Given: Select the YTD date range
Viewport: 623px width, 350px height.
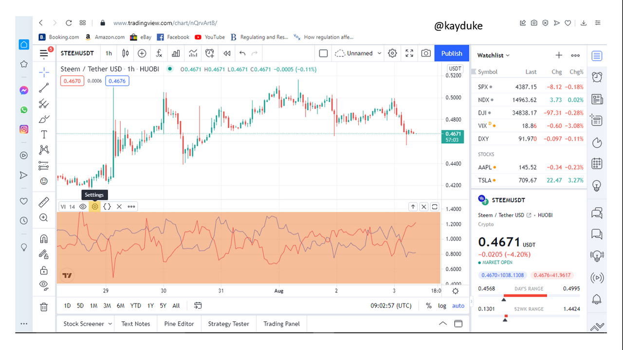Looking at the screenshot, I should 136,306.
